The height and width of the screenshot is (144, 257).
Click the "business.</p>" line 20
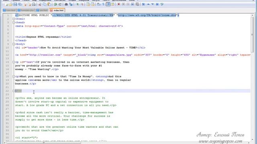coord(26,84)
